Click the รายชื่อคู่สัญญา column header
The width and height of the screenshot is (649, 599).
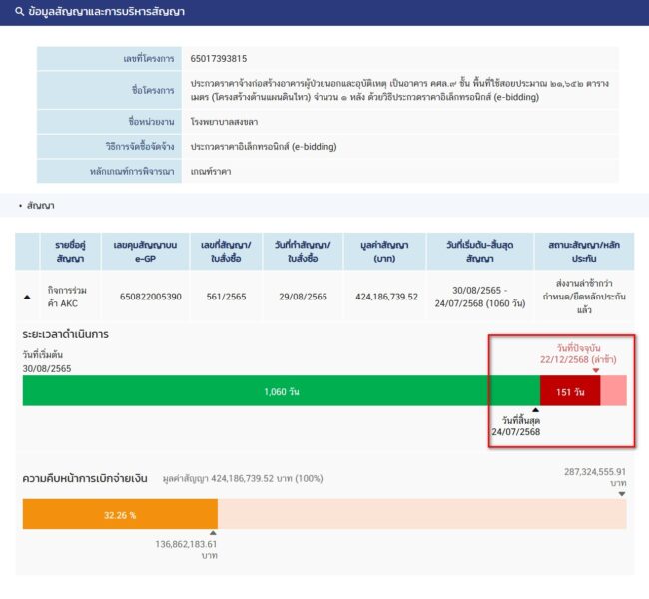pos(68,251)
